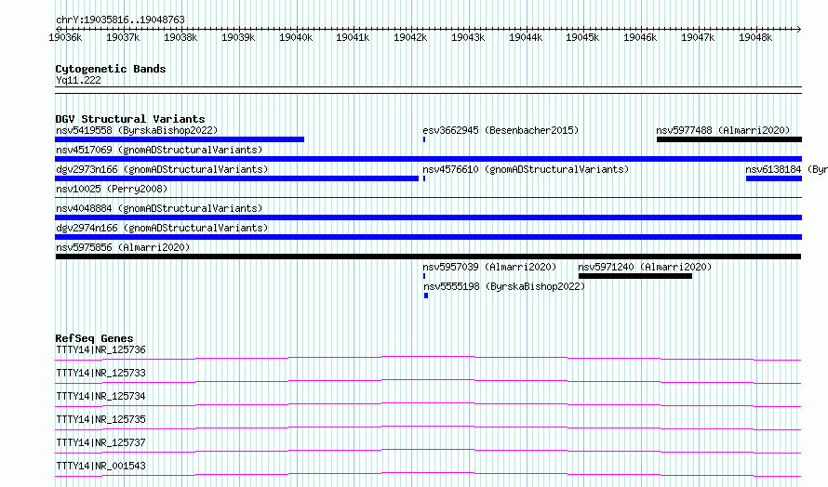Open dgv2973n166 (gnomADStructuralVariants) label
This screenshot has height=487, width=828.
[162, 169]
